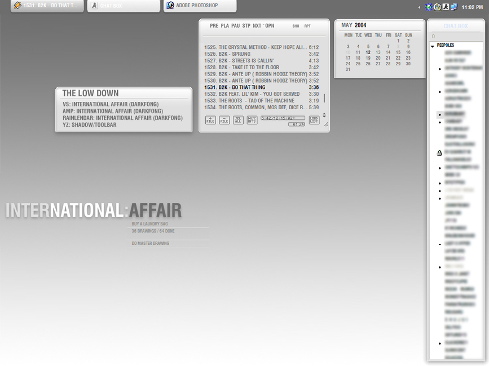Select track 1527 B2K - Streets Is Callin'
Viewport: 489px width, 366px height.
coord(261,61)
